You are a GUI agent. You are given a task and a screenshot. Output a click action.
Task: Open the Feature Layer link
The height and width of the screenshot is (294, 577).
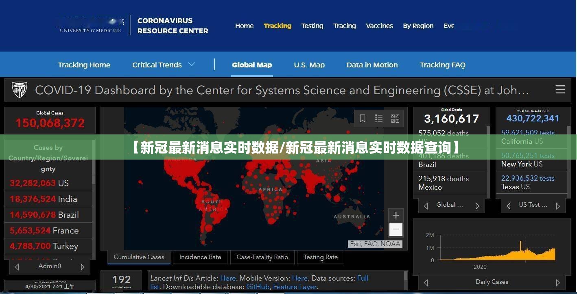point(295,287)
